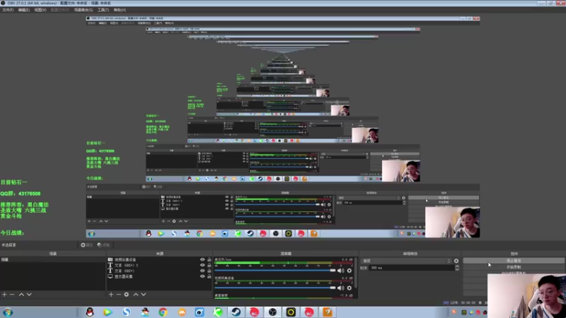The height and width of the screenshot is (318, 566).
Task: Select the 场景 entry in scenes list
Action: [x=52, y=259]
